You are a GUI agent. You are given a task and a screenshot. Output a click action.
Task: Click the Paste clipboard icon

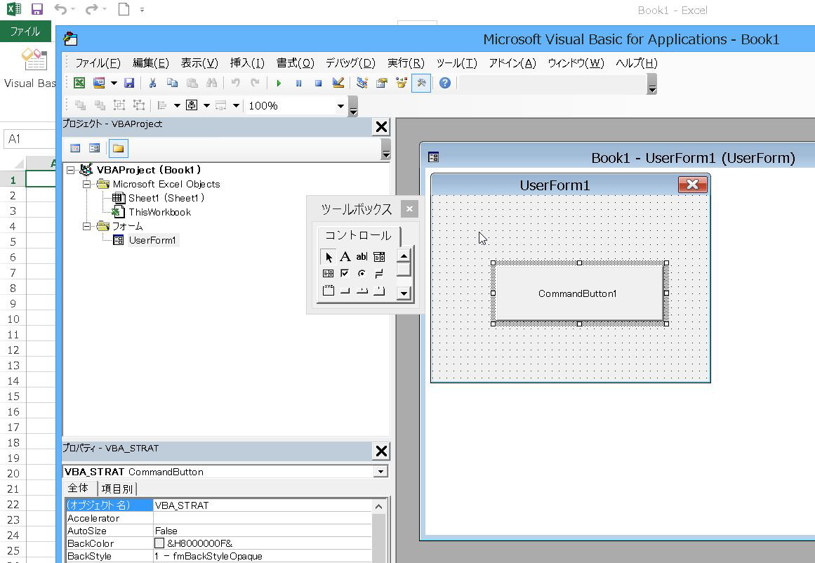(x=192, y=83)
